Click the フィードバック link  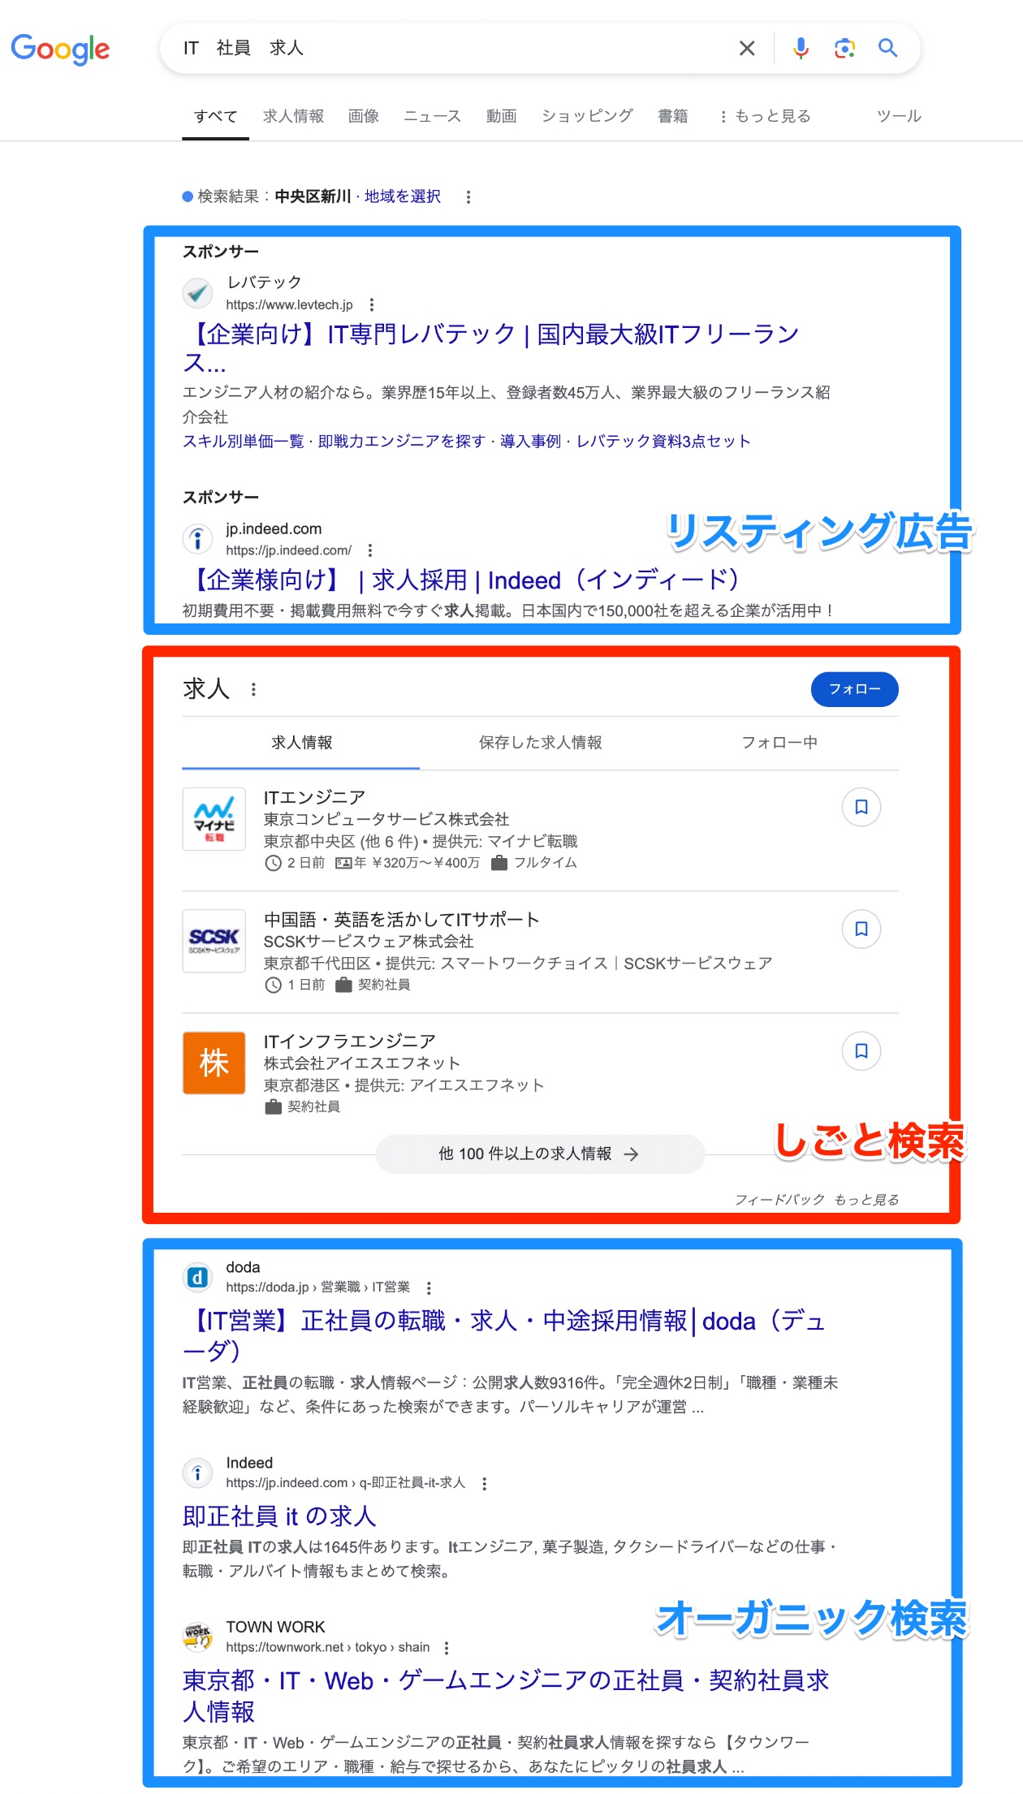(779, 1200)
